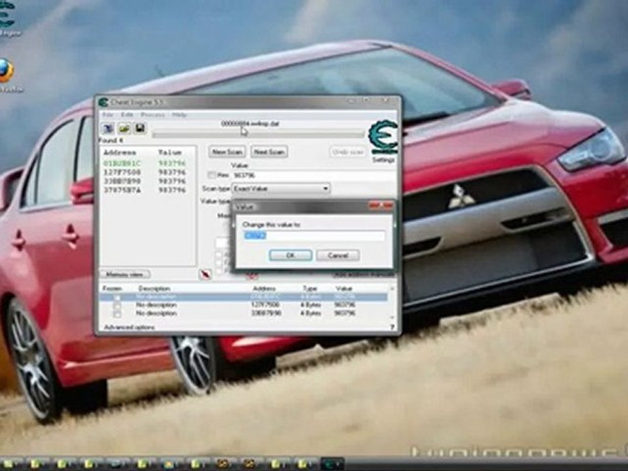628x471 pixels.
Task: Click the address list scrollbar
Action: pyautogui.click(x=392, y=302)
